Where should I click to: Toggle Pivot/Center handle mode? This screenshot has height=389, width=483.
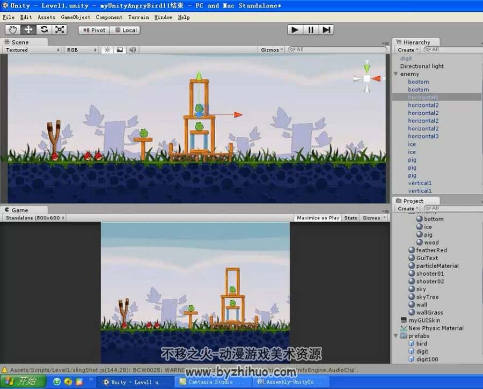pyautogui.click(x=94, y=30)
